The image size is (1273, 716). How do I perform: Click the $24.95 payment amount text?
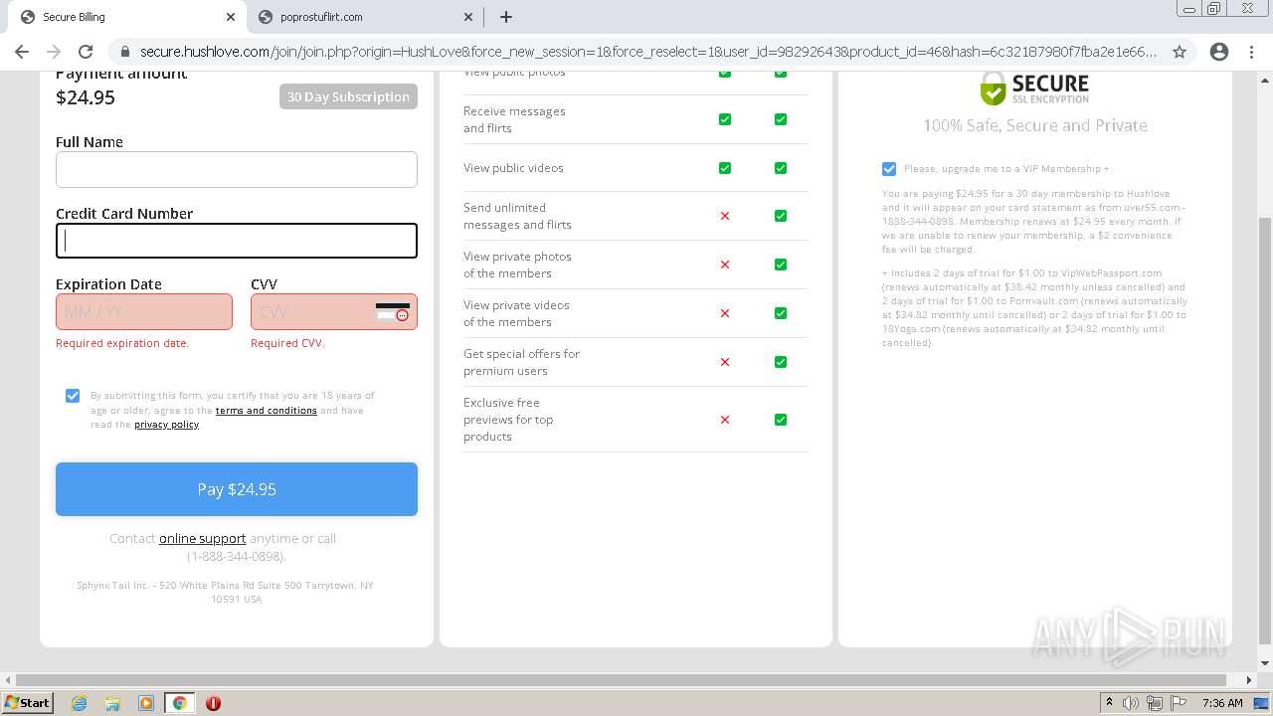(86, 97)
